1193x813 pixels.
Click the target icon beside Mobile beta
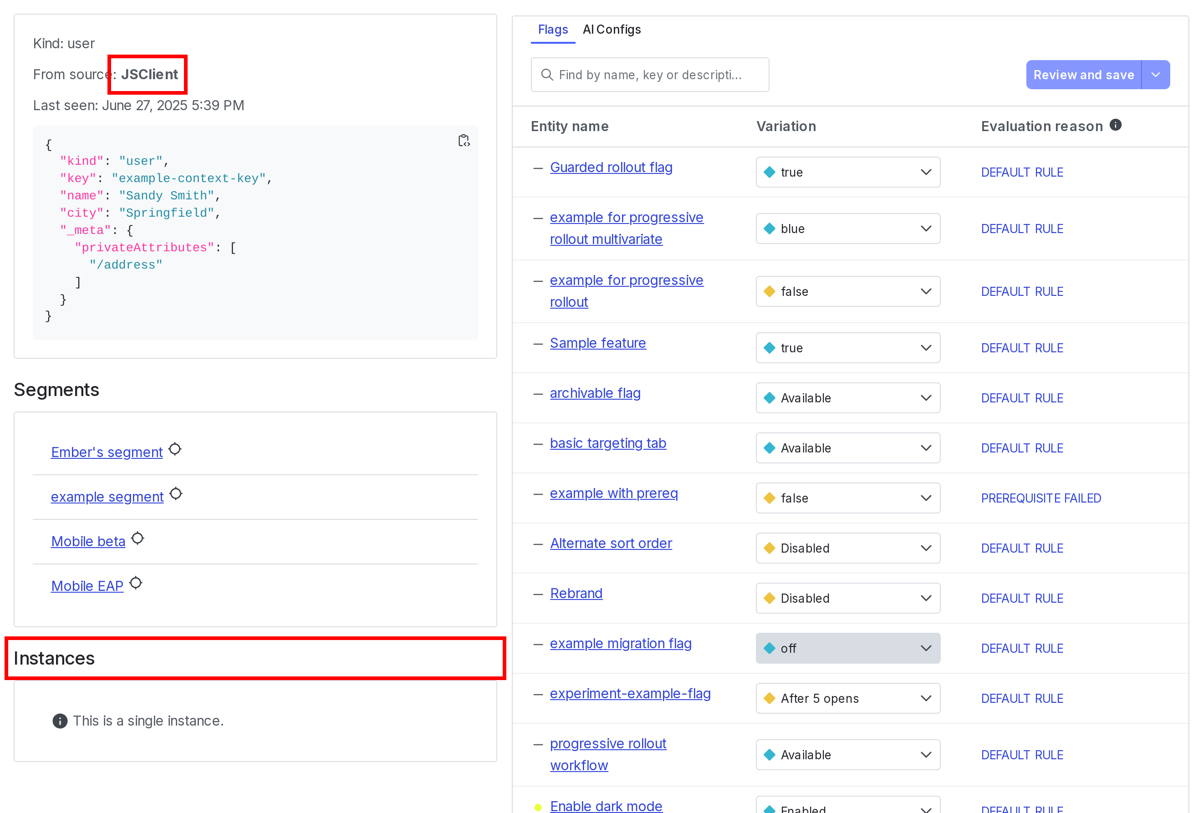[x=138, y=539]
